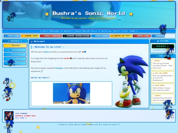Click the NAVIGATE panel header

pyautogui.click(x=15, y=41)
